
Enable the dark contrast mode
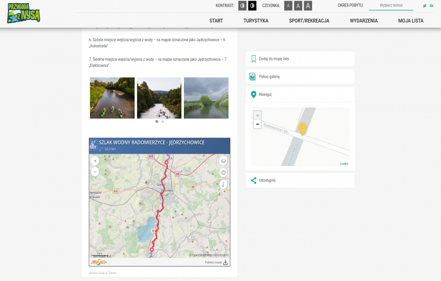pyautogui.click(x=252, y=5)
